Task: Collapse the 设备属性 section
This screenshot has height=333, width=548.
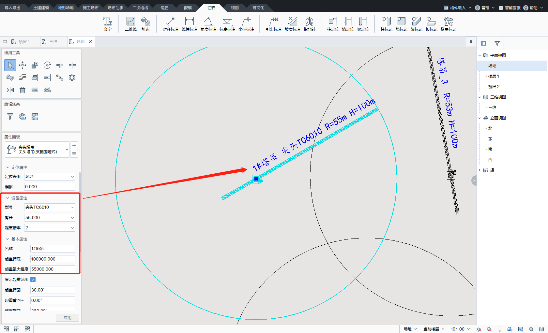Action: pos(8,198)
